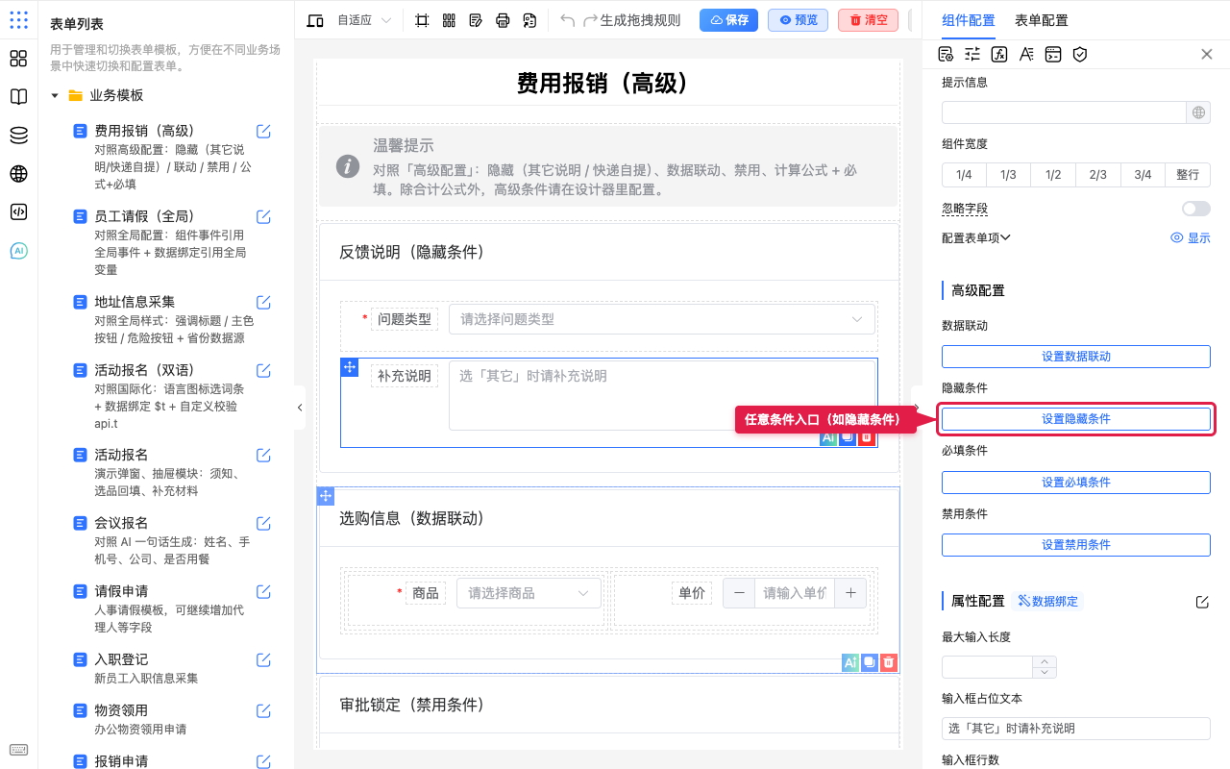Click the 设置禁用条件 button
The image size is (1230, 769).
(1075, 545)
